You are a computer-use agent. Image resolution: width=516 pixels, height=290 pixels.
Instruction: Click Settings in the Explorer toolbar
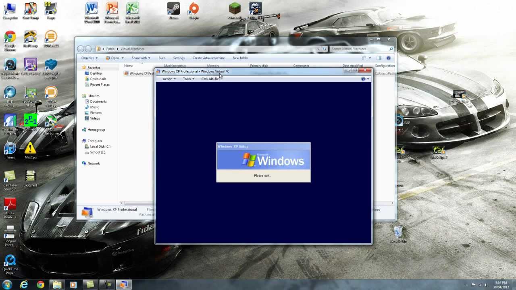pyautogui.click(x=179, y=58)
